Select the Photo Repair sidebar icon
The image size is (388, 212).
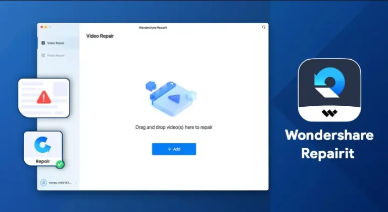[43, 55]
